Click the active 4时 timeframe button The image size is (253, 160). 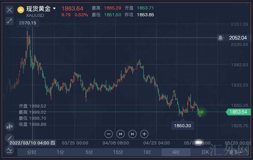(x=176, y=152)
